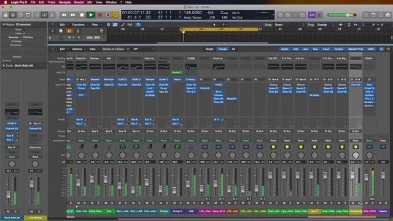Open the Record menu
This screenshot has width=393, height=221.
coord(79,2)
